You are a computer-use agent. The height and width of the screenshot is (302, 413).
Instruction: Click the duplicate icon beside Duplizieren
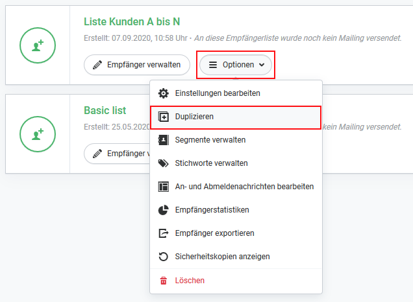point(163,117)
